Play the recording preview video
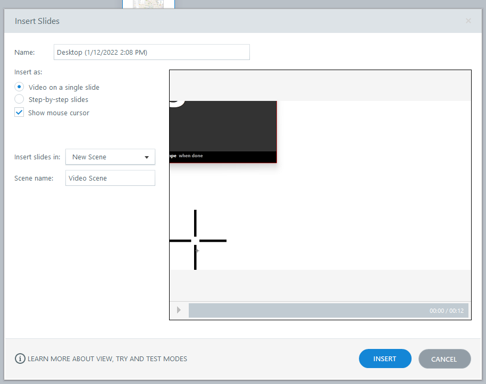This screenshot has width=486, height=384. 179,310
